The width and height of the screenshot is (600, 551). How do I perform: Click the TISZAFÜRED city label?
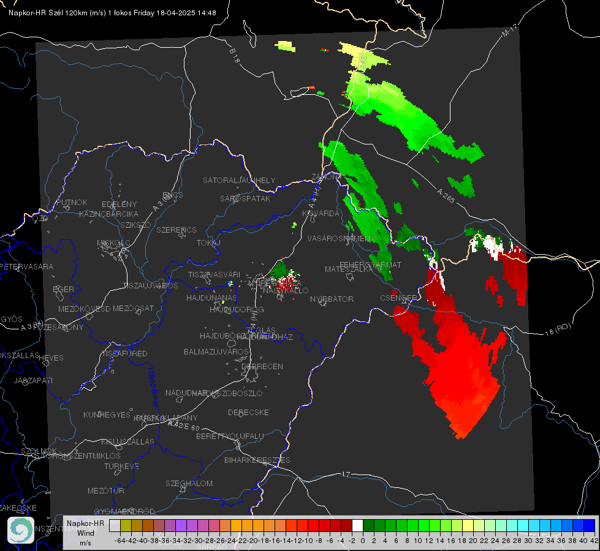(124, 354)
